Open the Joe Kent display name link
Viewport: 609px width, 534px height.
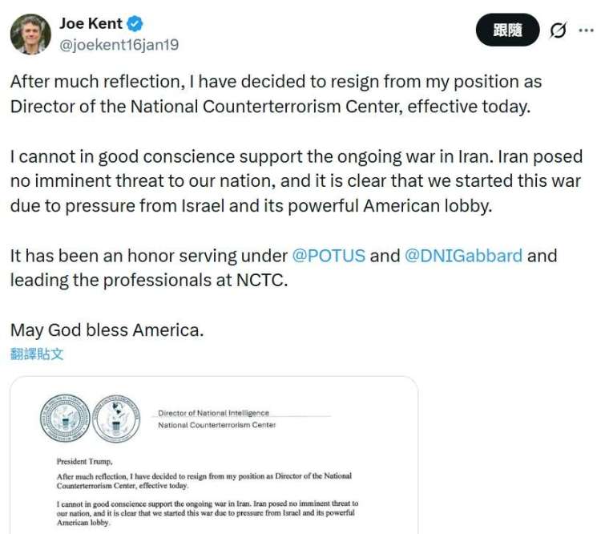pyautogui.click(x=91, y=24)
